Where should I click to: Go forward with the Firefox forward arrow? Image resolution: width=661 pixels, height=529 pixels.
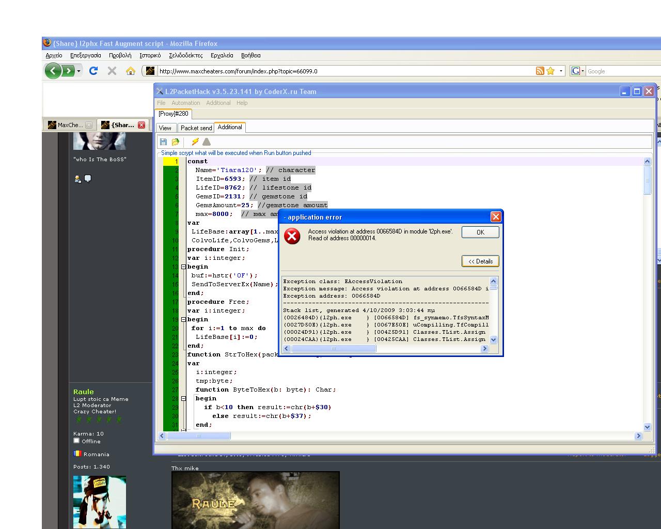point(68,71)
